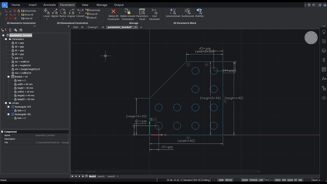Toggle ESNAP in the status bar
327x184 pixels.
245,180
